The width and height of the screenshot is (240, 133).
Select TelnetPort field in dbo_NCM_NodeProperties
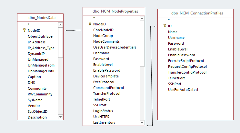(x=102, y=100)
